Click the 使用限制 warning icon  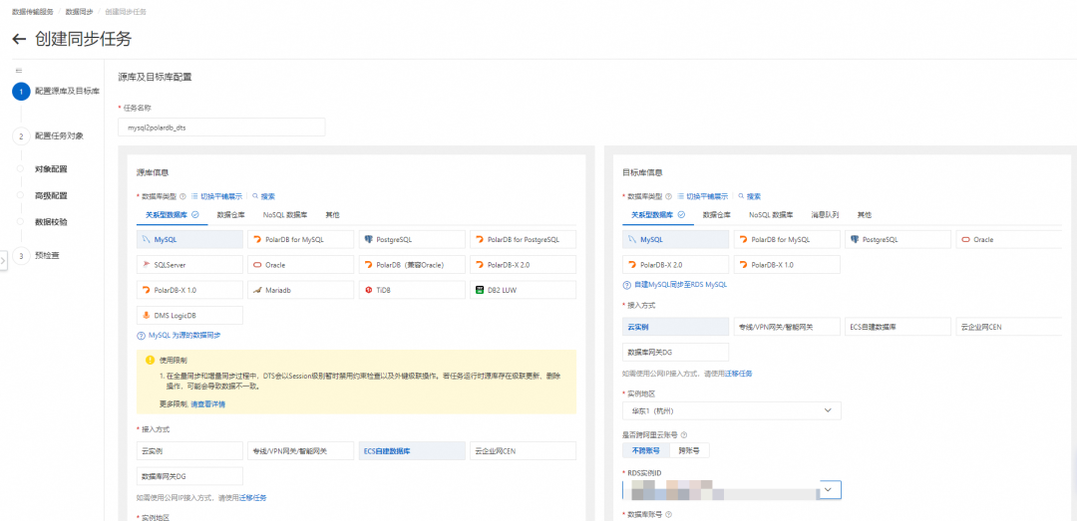(150, 360)
